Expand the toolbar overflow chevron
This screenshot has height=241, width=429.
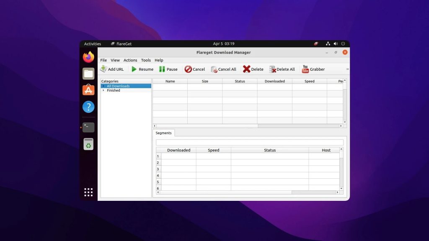pyautogui.click(x=347, y=69)
